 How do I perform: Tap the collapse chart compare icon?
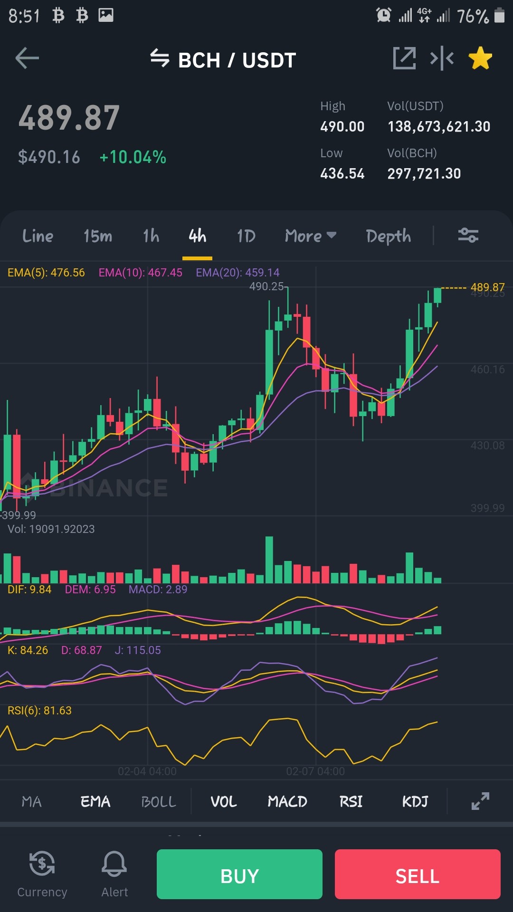442,58
